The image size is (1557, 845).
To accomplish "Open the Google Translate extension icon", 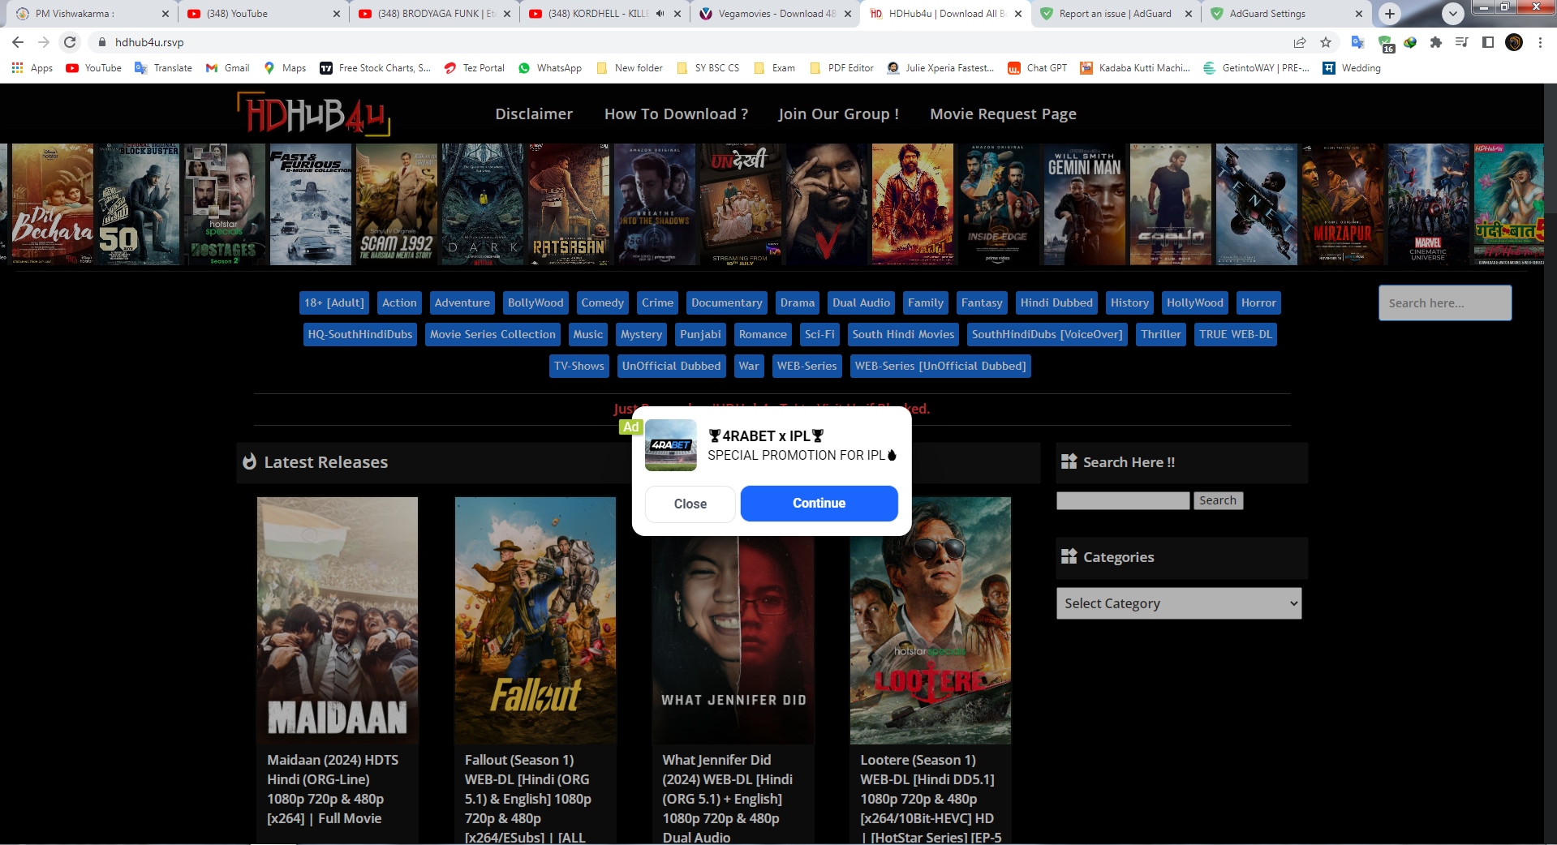I will point(1357,42).
